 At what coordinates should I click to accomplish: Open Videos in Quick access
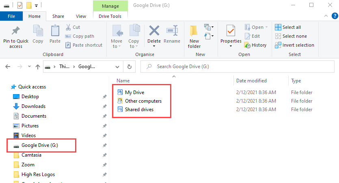[x=24, y=136]
